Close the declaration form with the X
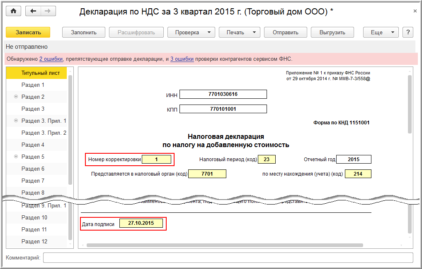This screenshot has height=269, width=422. coord(415,11)
